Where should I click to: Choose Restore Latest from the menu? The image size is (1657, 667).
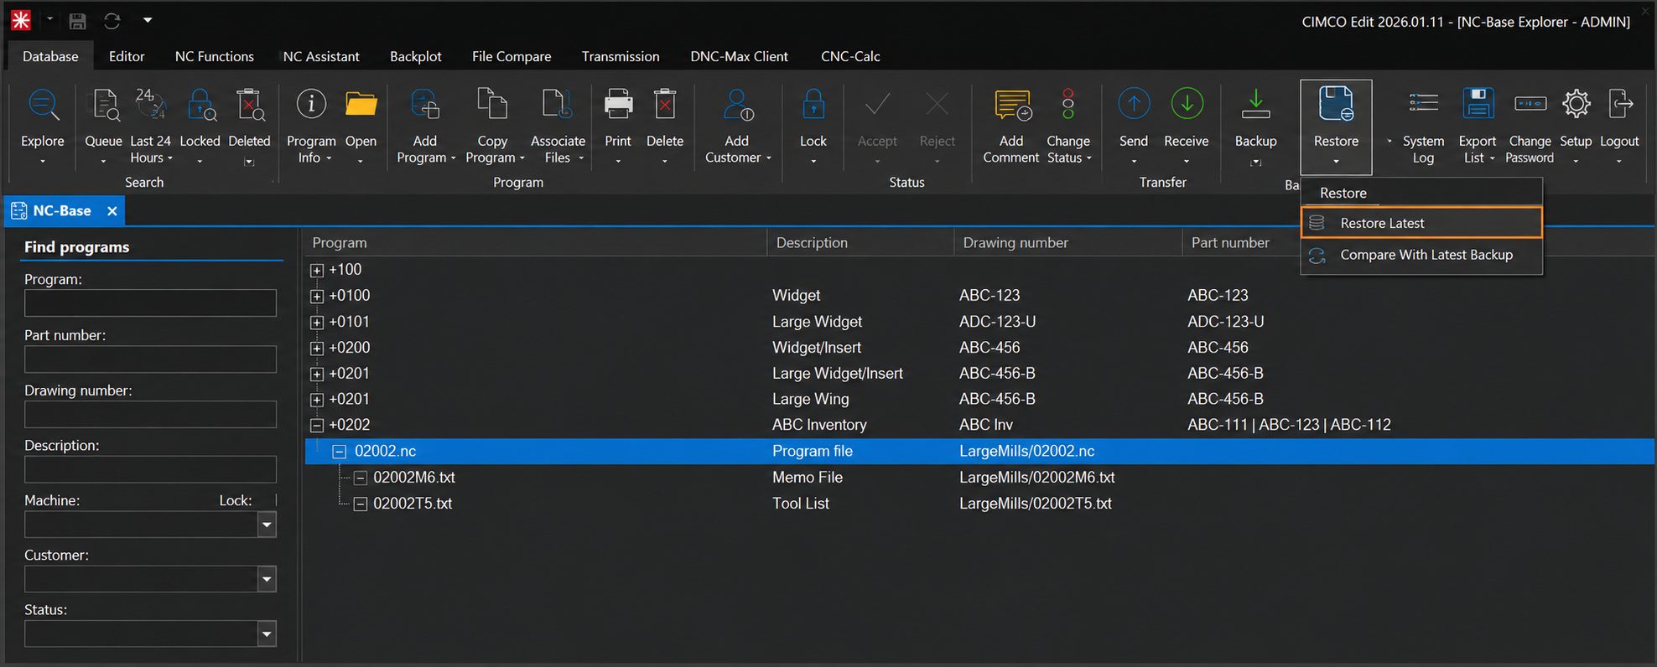(x=1421, y=223)
